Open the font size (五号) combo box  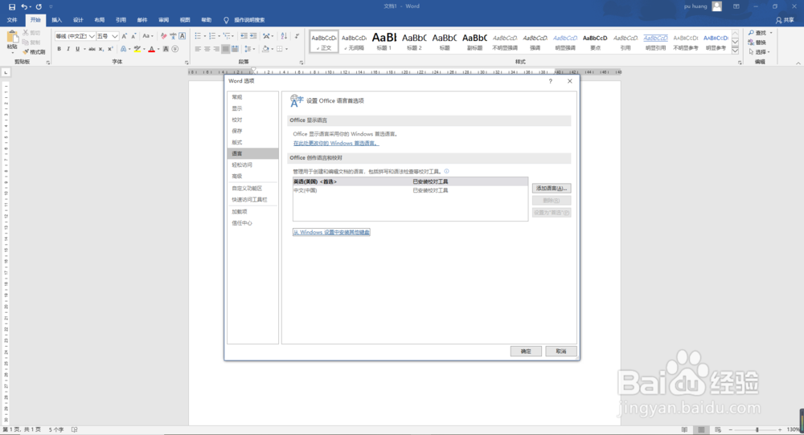pyautogui.click(x=108, y=36)
